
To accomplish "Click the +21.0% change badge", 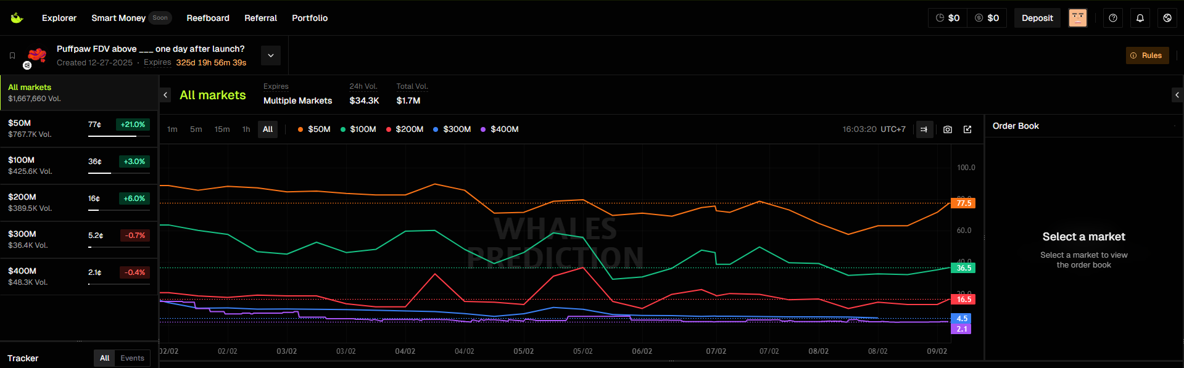I will 133,125.
